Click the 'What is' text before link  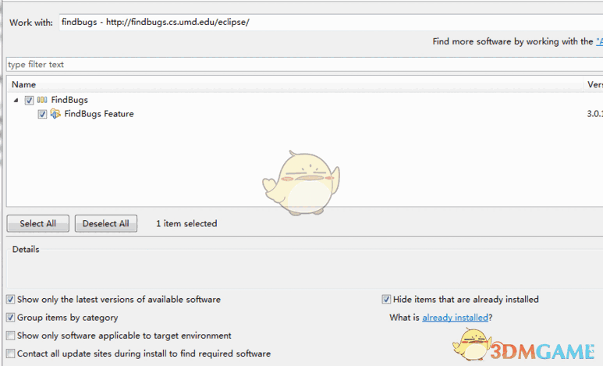pos(404,318)
